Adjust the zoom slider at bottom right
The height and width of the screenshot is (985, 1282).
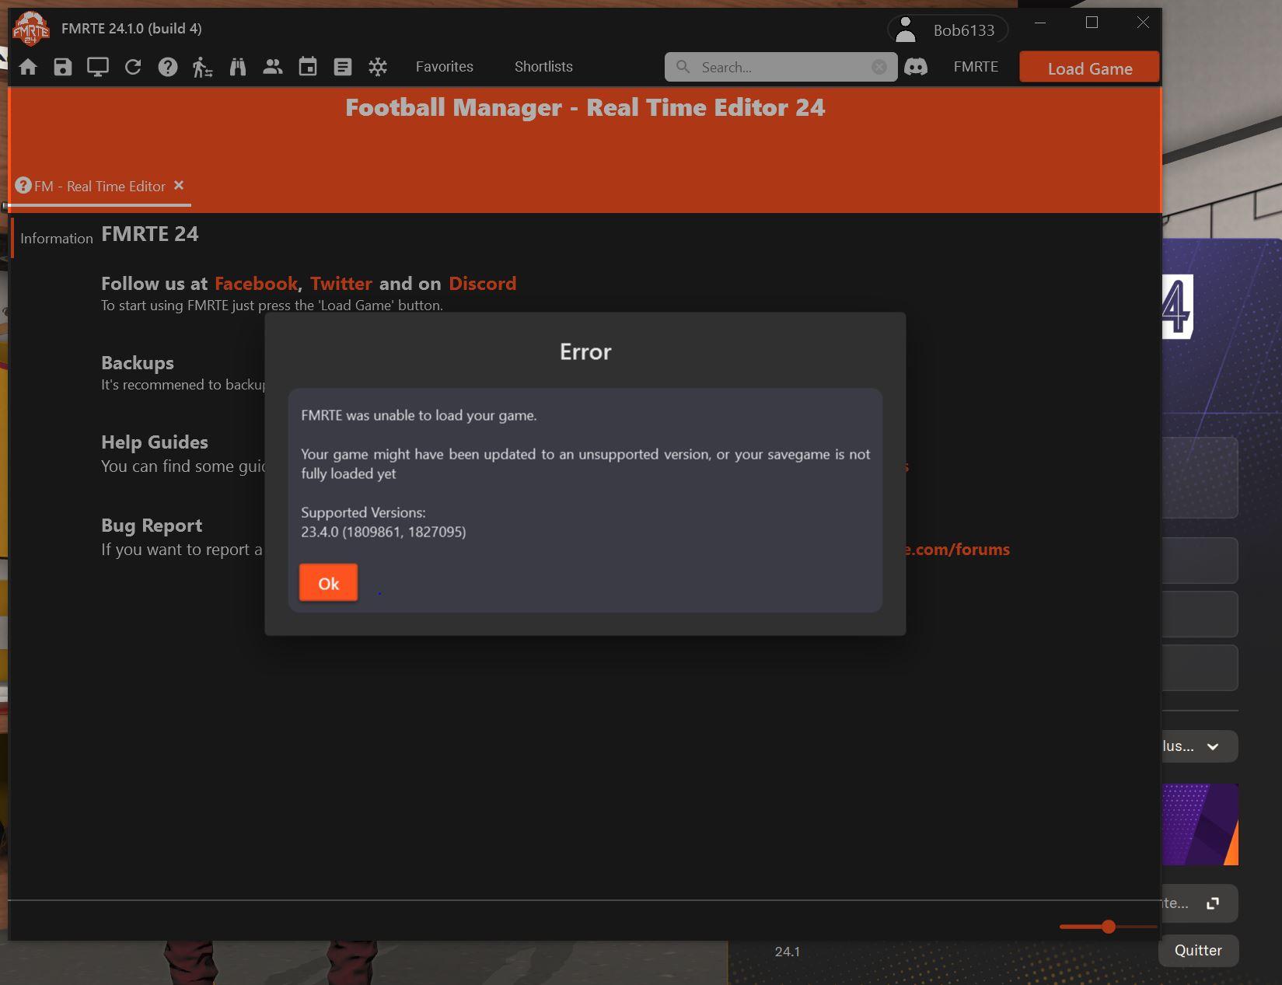pos(1109,927)
